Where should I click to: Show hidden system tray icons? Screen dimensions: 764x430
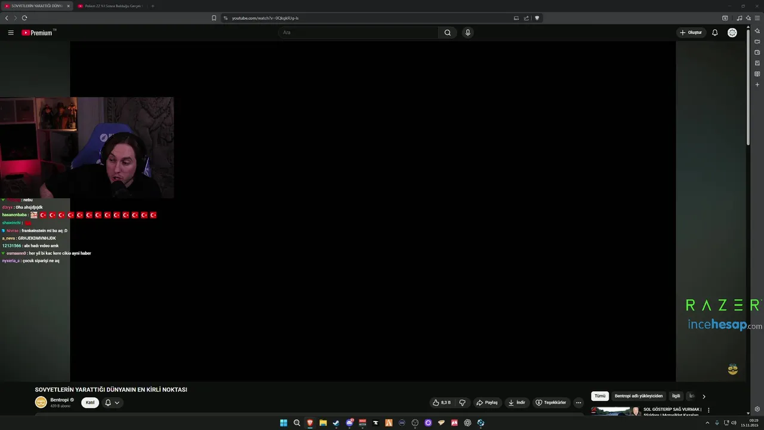point(707,423)
